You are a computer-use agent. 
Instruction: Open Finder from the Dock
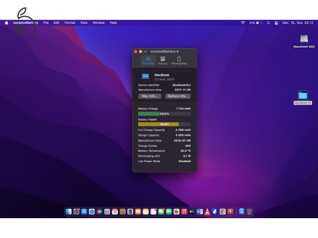pos(69,212)
